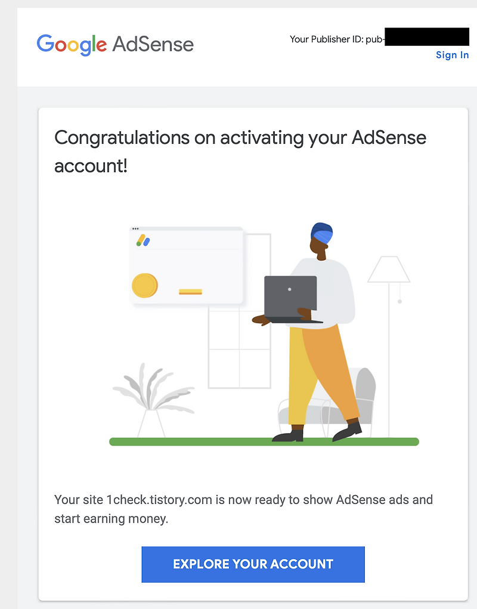
Task: Open the Sign In link
Action: tap(452, 55)
